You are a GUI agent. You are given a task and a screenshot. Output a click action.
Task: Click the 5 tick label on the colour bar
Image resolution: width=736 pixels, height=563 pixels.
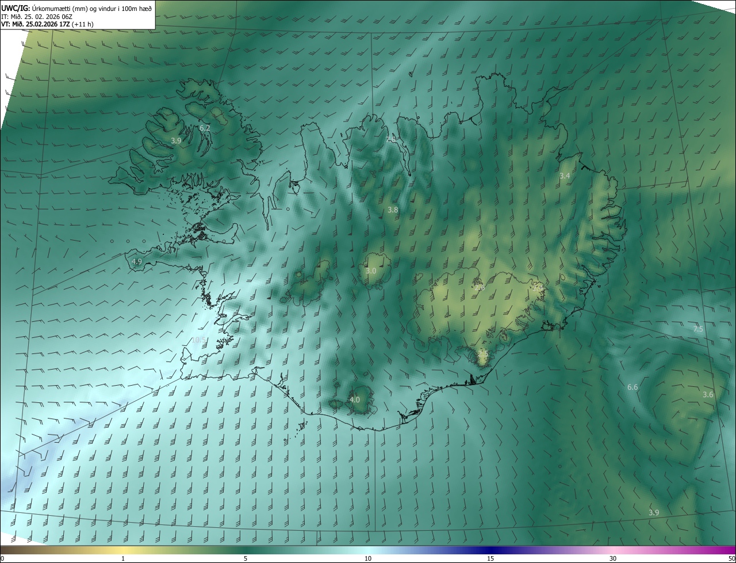246,558
